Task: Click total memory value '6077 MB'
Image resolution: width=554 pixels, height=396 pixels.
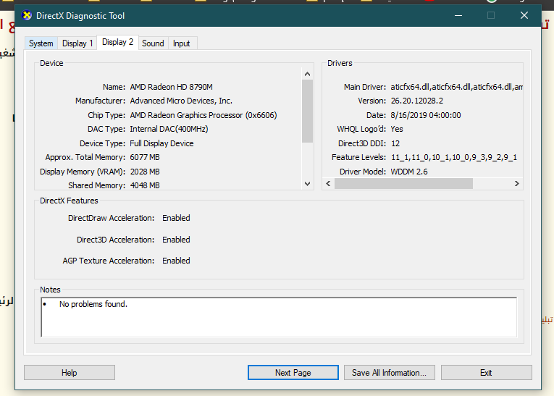Action: (x=145, y=157)
